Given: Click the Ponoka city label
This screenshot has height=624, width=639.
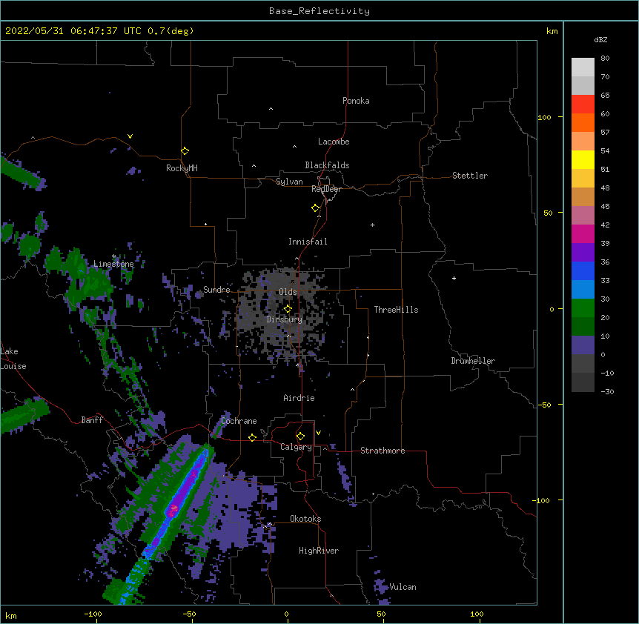Looking at the screenshot, I should point(356,101).
